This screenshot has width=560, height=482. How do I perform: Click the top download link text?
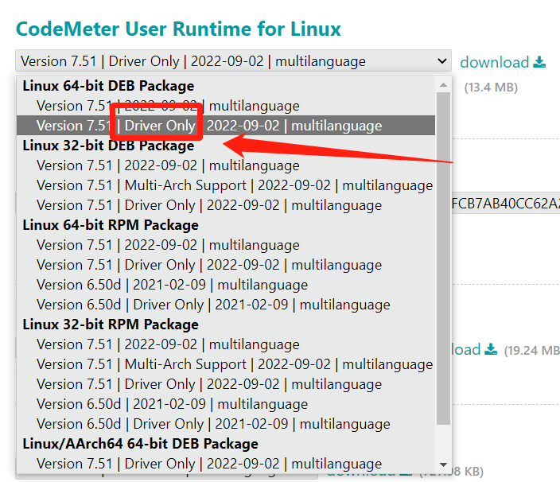click(494, 62)
